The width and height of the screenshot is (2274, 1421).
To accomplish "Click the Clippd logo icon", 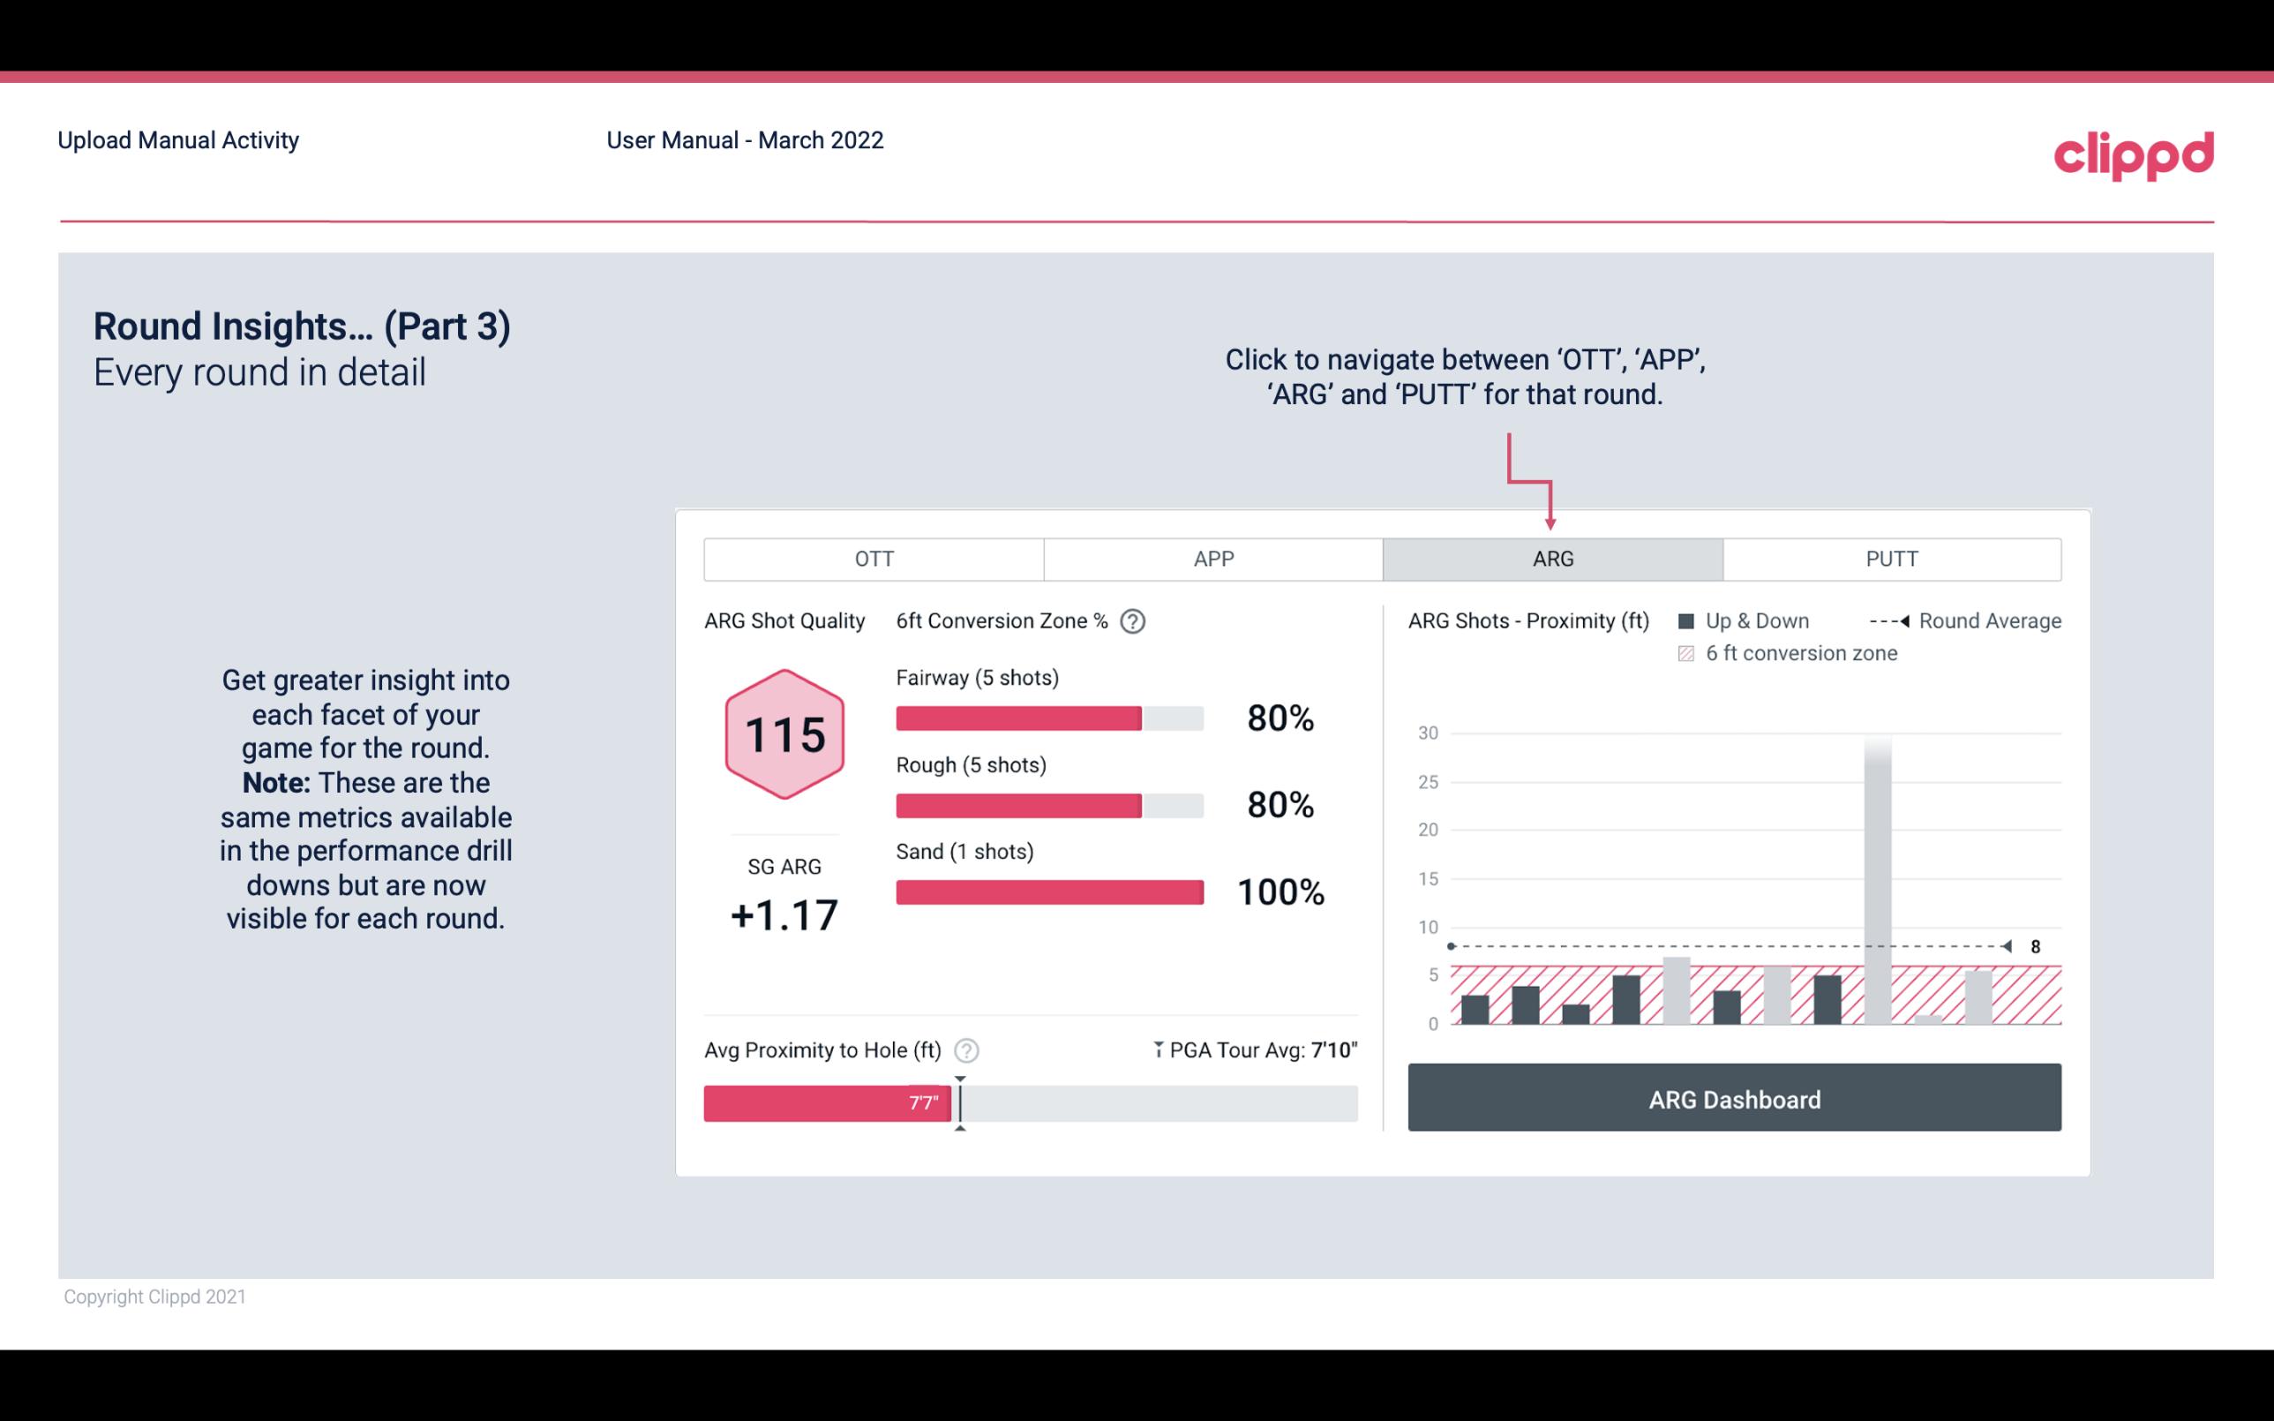I will [x=2132, y=151].
